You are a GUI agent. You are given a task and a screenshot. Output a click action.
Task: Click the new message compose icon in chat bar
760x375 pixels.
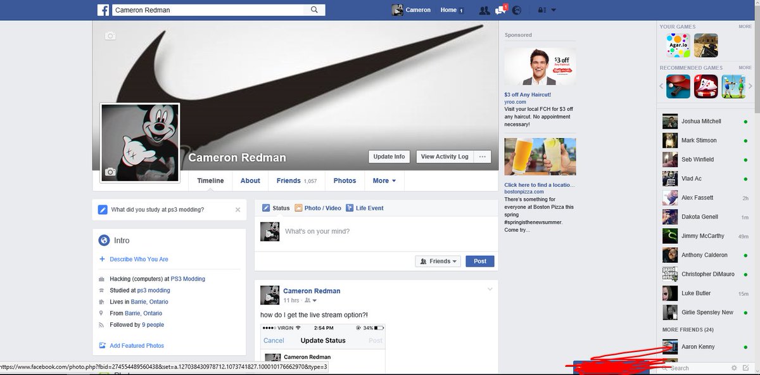(x=745, y=367)
